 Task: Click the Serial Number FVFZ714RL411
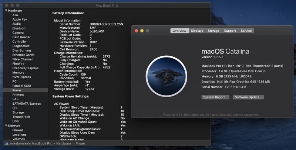pyautogui.click(x=235, y=87)
